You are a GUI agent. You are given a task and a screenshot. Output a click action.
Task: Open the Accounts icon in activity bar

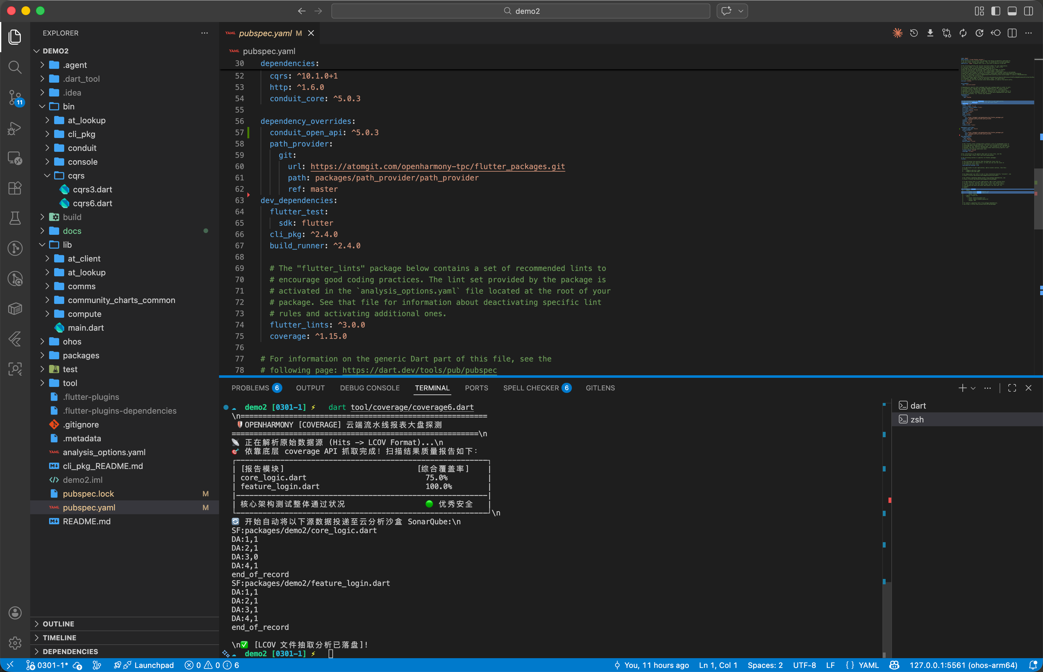click(x=15, y=613)
